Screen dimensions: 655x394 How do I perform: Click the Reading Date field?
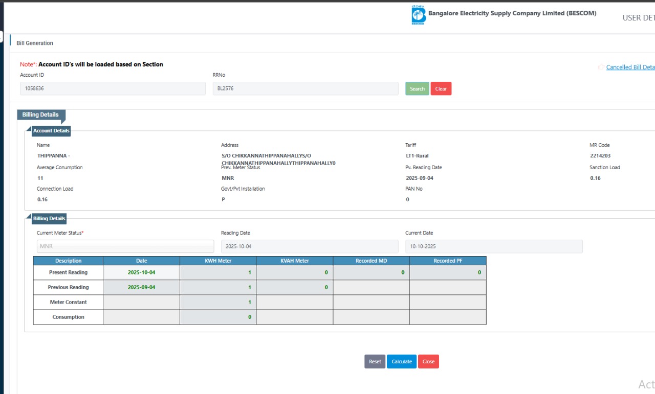point(310,246)
